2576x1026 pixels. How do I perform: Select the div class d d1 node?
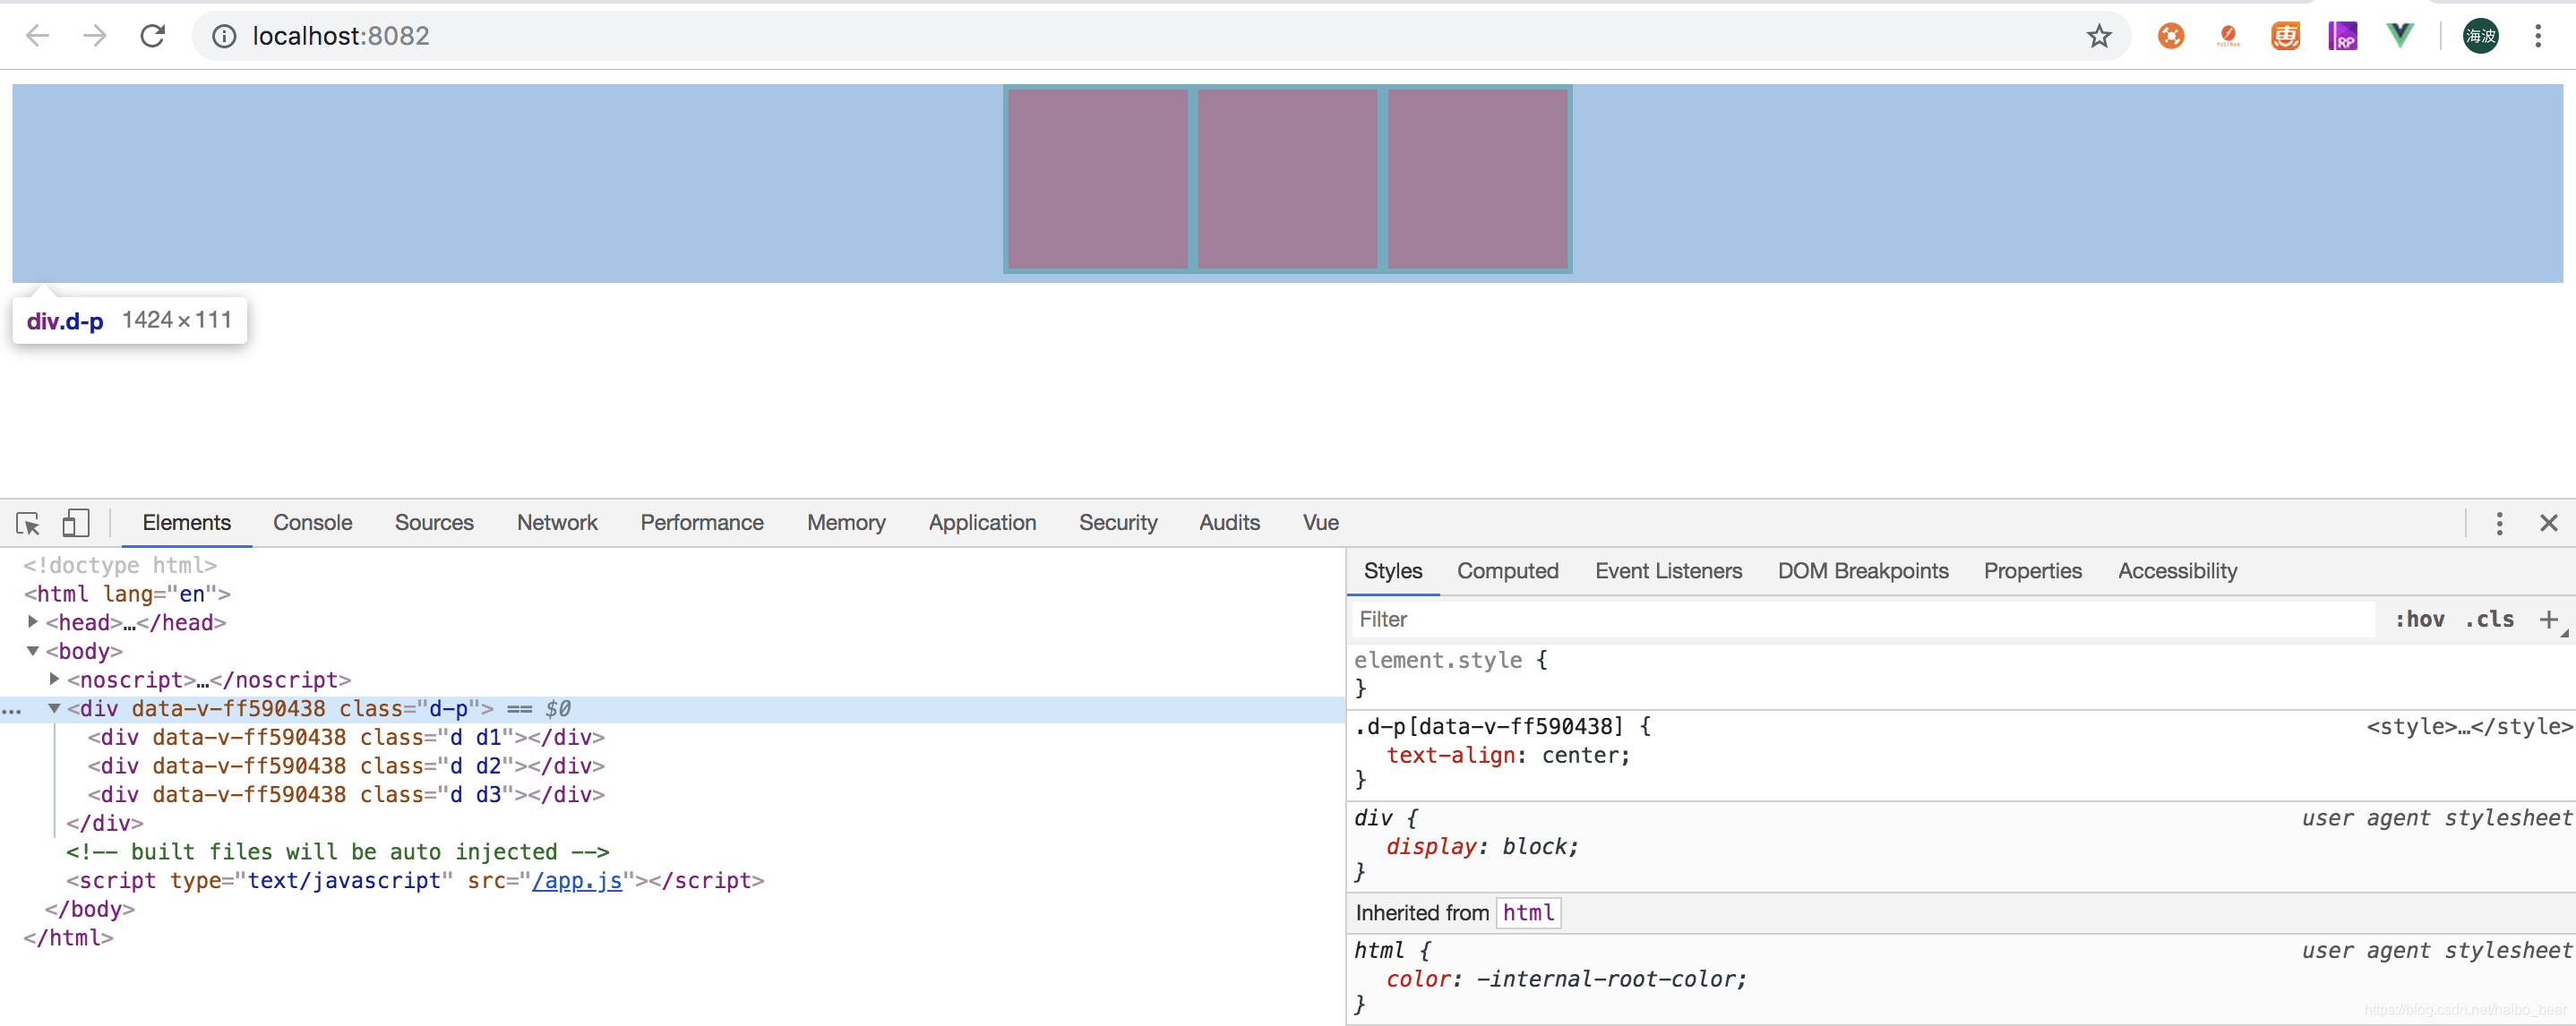[x=346, y=737]
